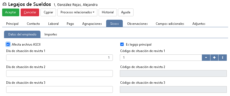
Task: Uncheck Afecta archivo ASCII
Action: pos(8,44)
